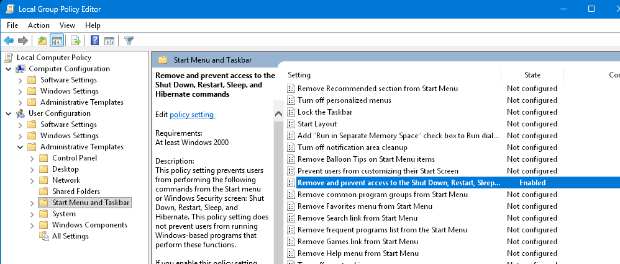Expand the Windows Components tree node
This screenshot has height=264, width=620.
pos(32,225)
